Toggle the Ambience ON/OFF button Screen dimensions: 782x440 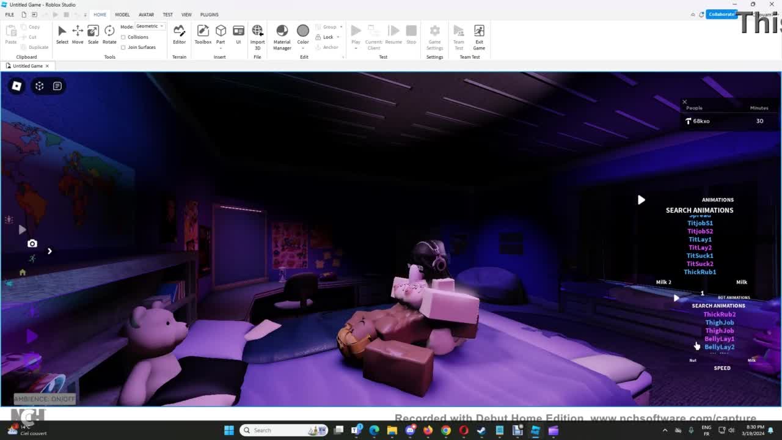point(45,399)
